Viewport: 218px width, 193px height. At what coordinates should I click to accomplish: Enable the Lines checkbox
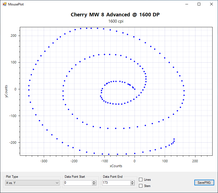[141, 179]
